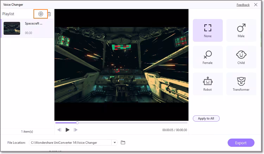Play the video preview
This screenshot has height=154, width=264.
point(68,130)
